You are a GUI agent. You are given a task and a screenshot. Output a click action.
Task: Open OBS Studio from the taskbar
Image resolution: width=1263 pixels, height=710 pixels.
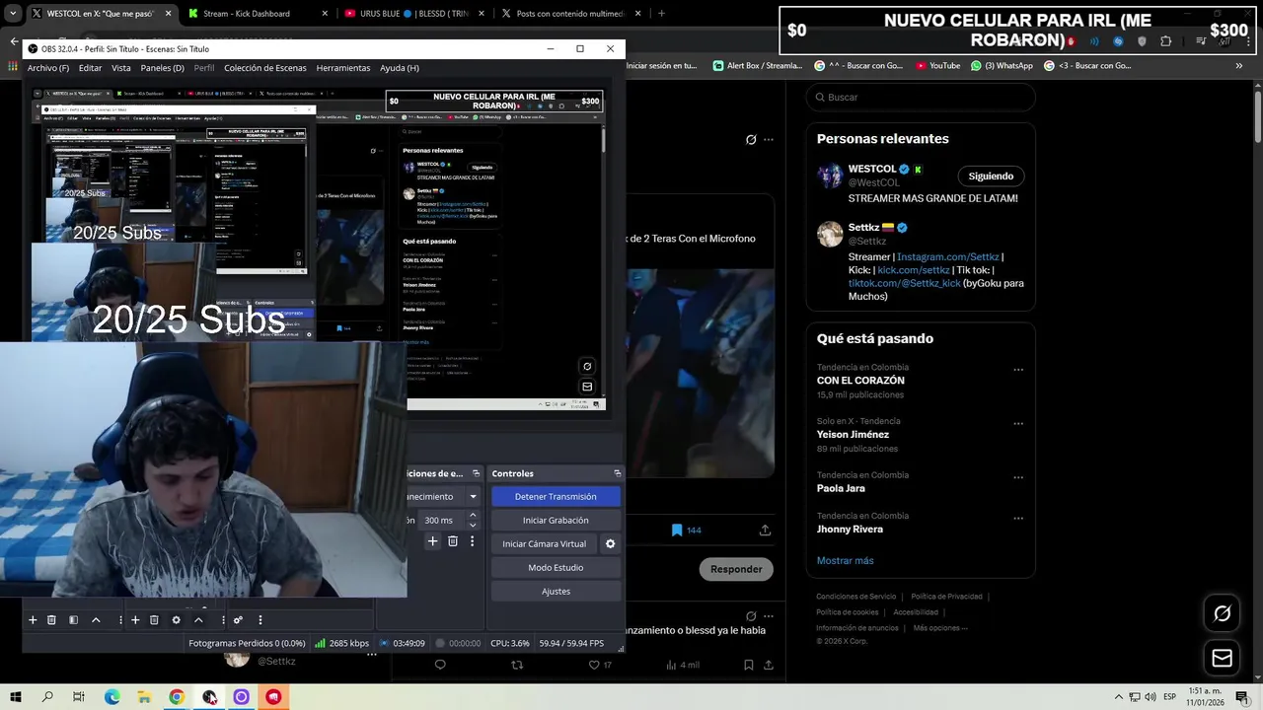point(209,697)
